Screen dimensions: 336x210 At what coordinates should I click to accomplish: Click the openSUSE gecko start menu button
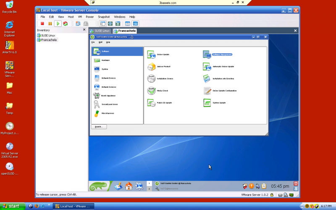pos(100,186)
